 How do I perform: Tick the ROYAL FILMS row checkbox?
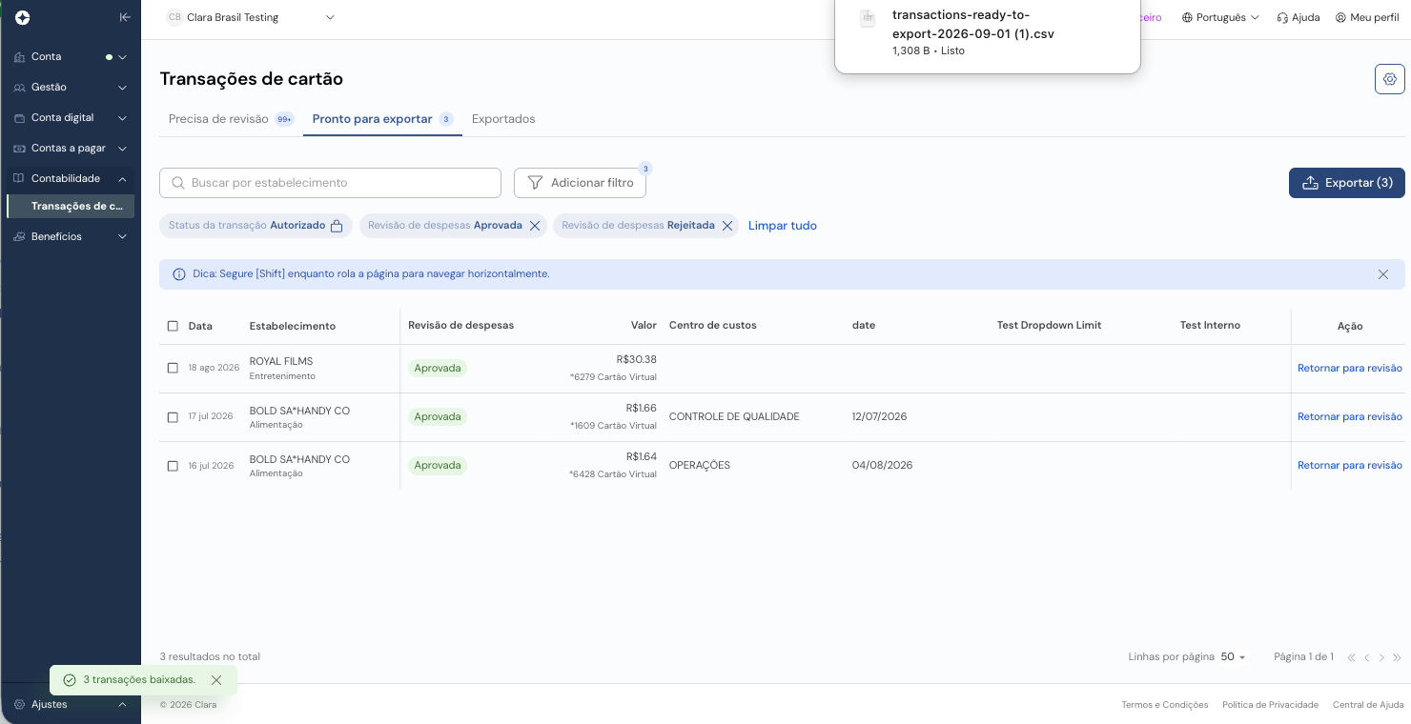click(173, 368)
